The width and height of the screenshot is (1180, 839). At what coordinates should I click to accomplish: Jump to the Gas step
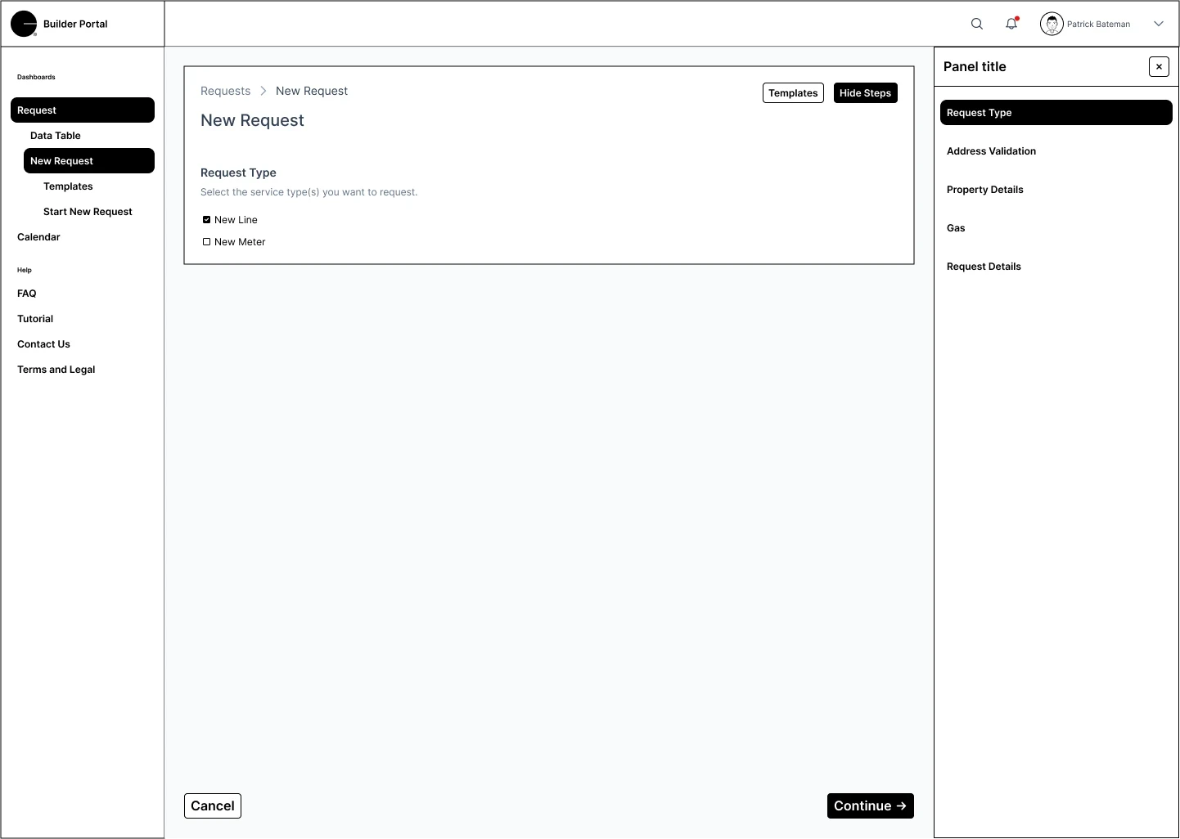[x=956, y=227]
